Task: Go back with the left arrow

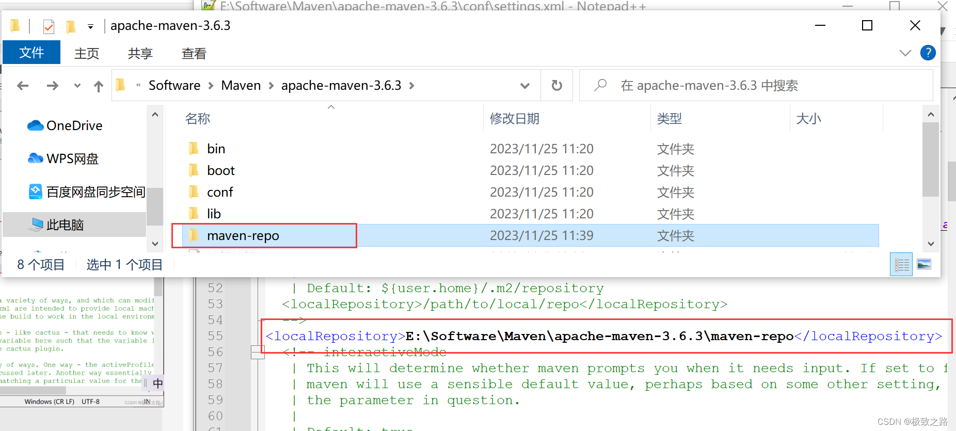Action: [x=23, y=86]
